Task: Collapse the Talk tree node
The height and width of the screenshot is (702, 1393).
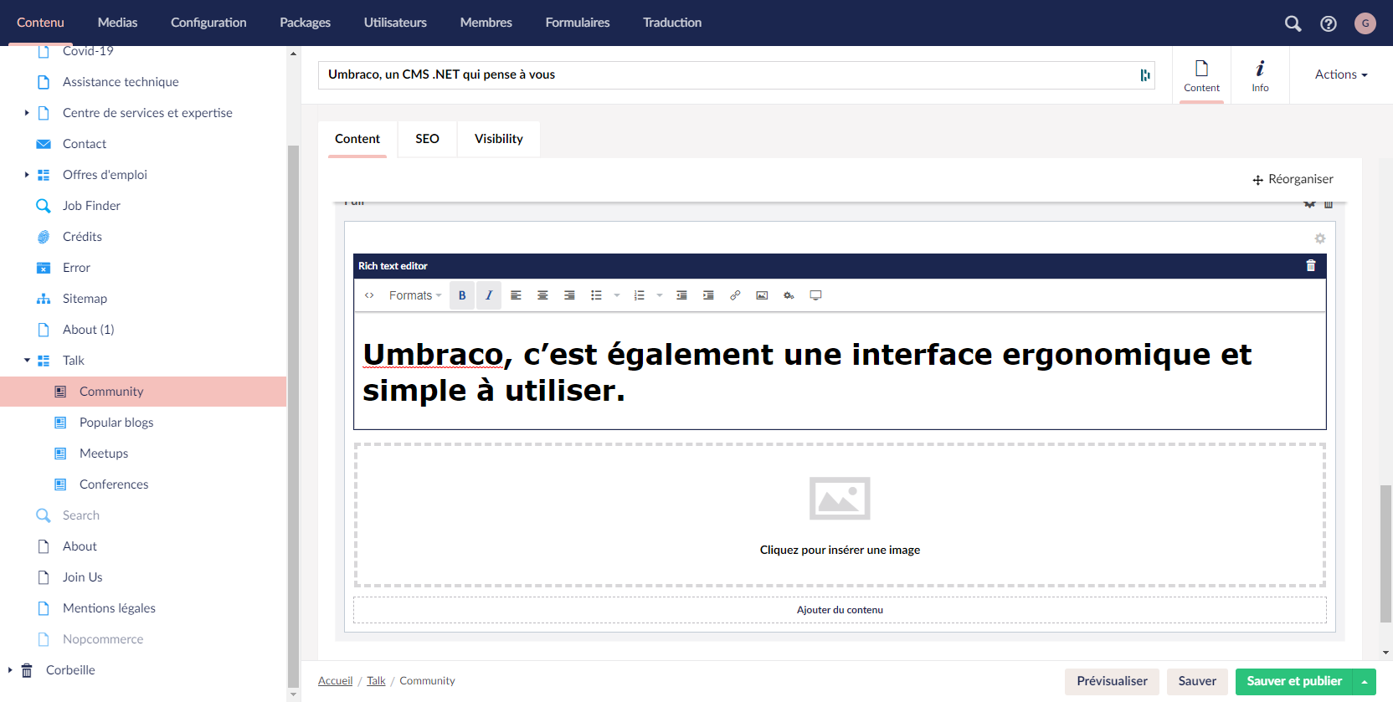Action: (x=27, y=361)
